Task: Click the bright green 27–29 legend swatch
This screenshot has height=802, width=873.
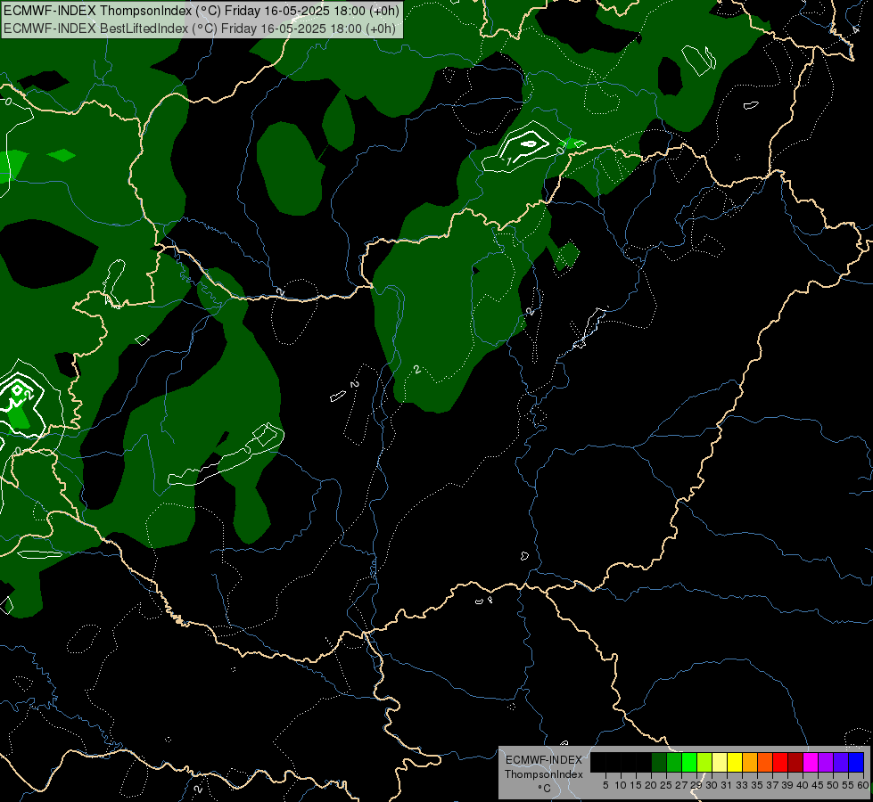Action: click(x=689, y=762)
